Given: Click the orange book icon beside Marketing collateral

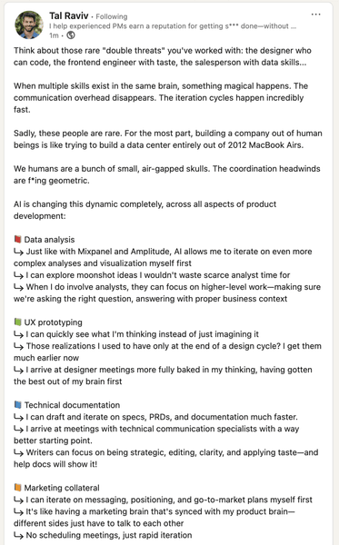Looking at the screenshot, I should tap(18, 487).
